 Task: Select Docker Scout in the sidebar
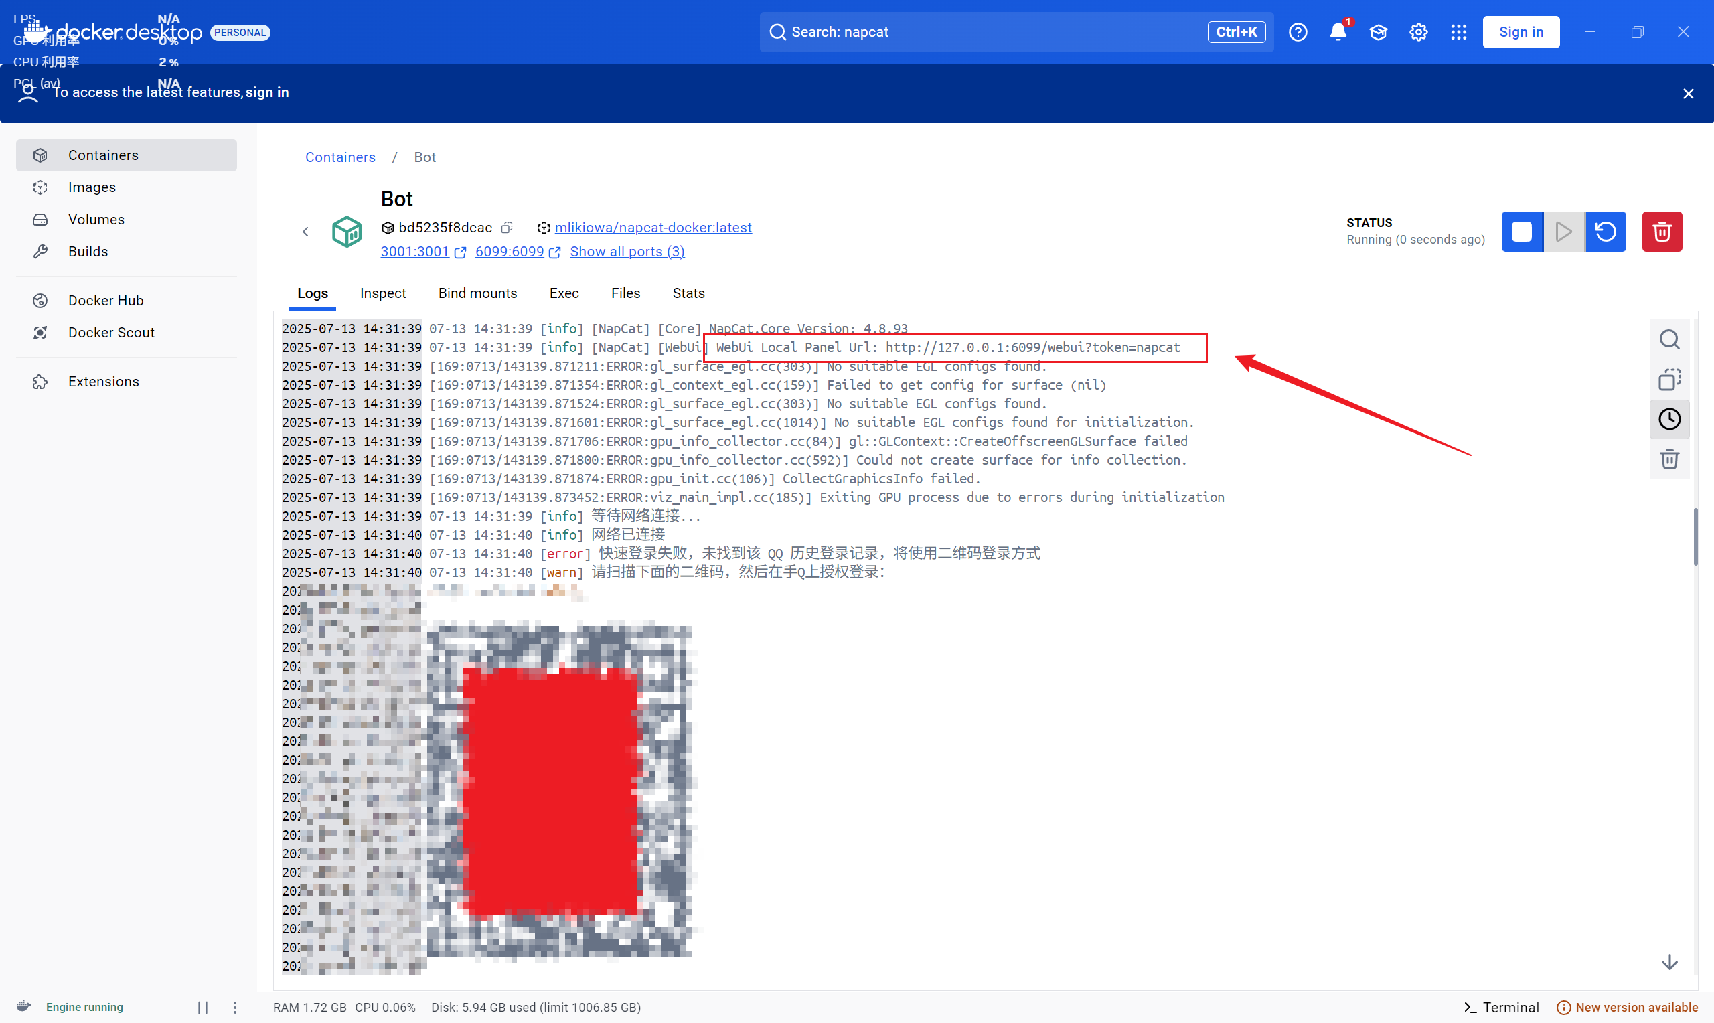tap(111, 332)
